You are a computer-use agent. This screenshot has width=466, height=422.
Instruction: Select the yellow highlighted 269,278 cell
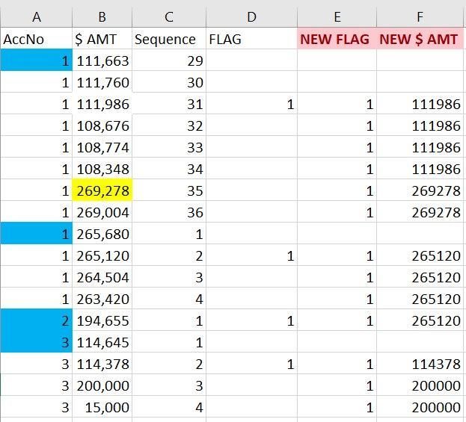tap(102, 191)
